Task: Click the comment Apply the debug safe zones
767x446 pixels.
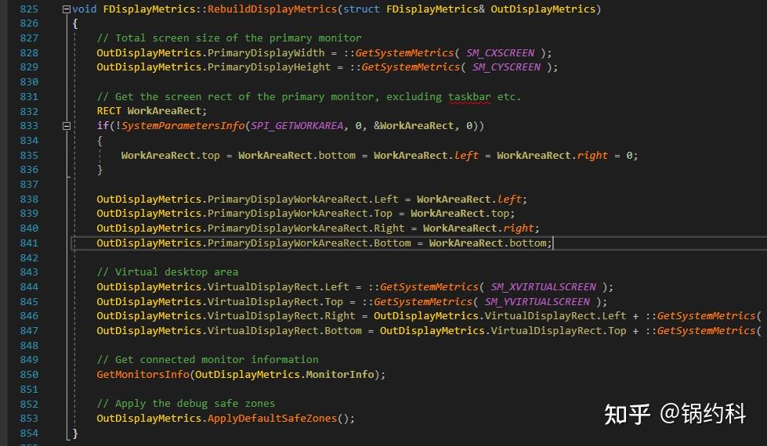Action: (x=186, y=404)
